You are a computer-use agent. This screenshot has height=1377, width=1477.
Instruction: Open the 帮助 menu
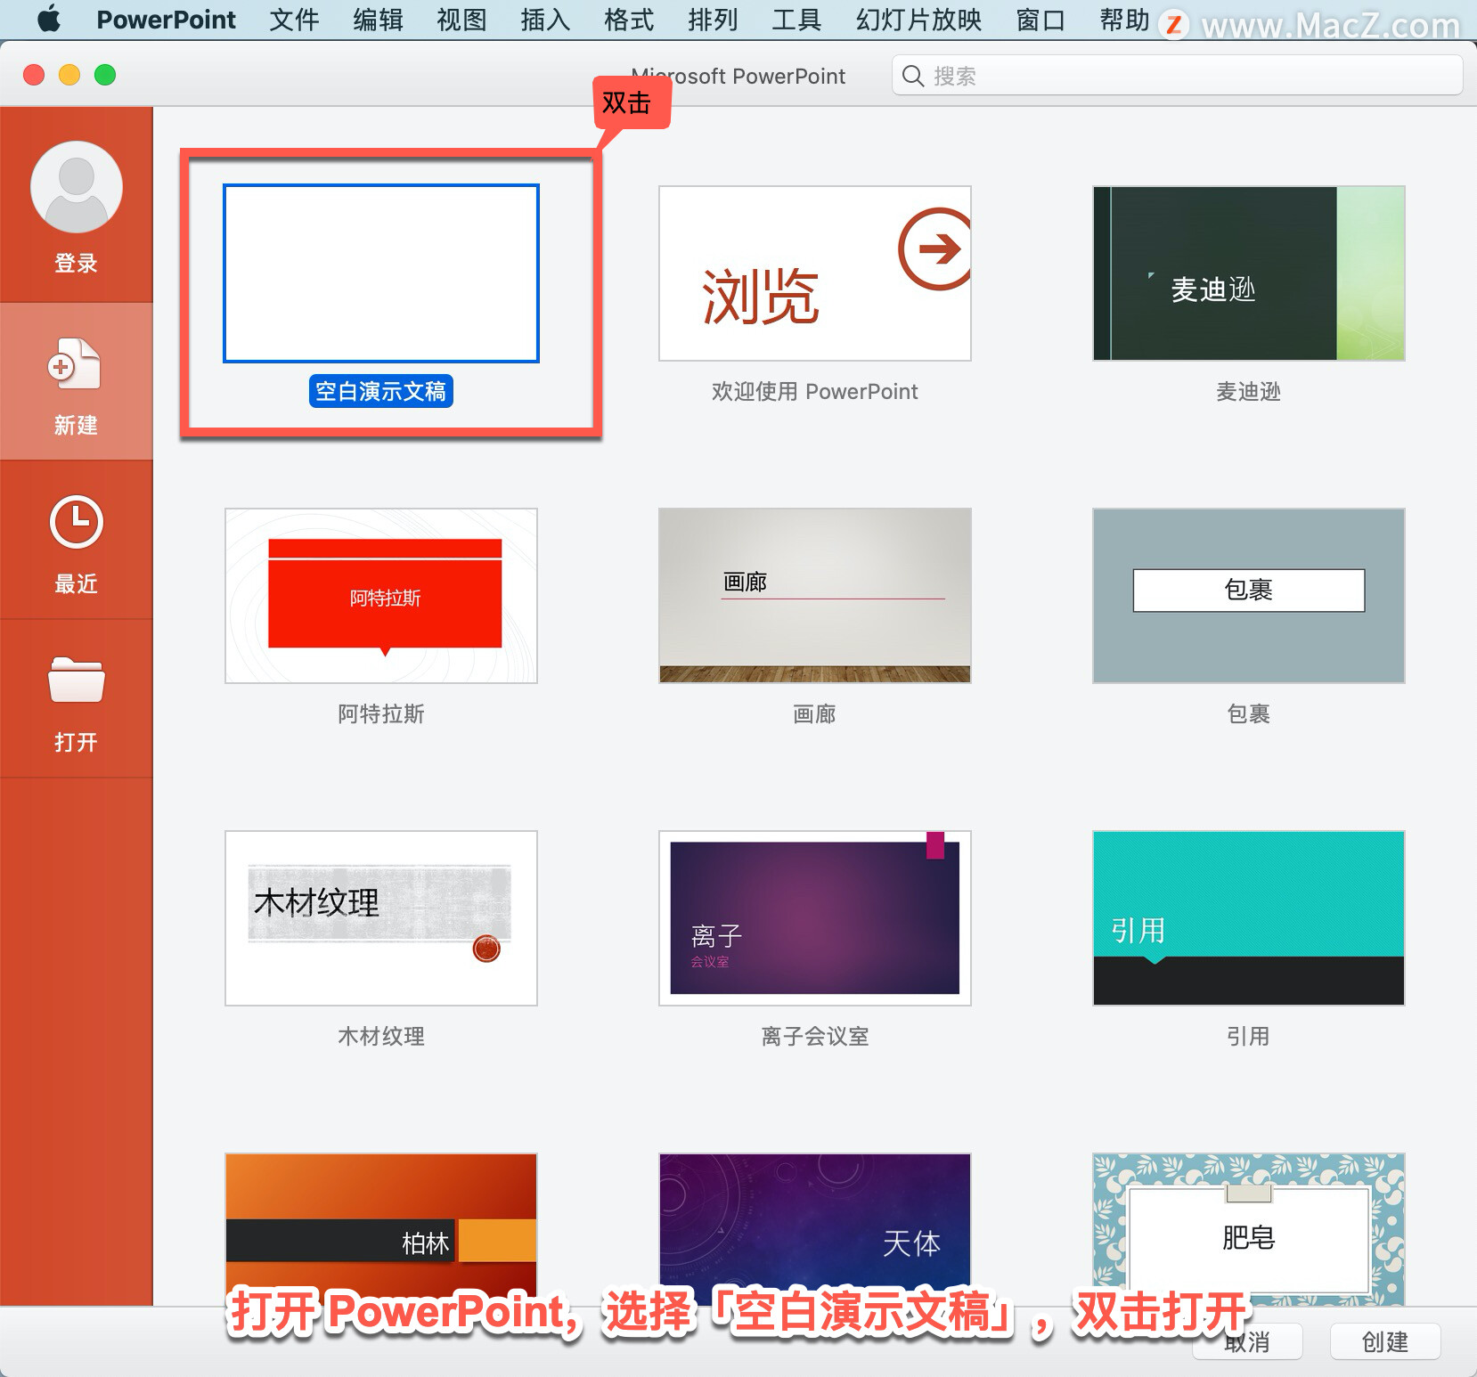1124,20
